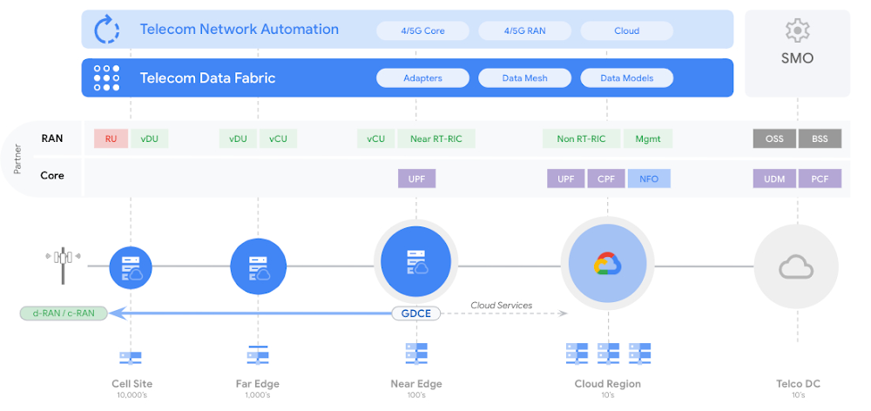Screen dimensions: 871x411
Task: Click the SMO gear icon
Action: pyautogui.click(x=797, y=30)
